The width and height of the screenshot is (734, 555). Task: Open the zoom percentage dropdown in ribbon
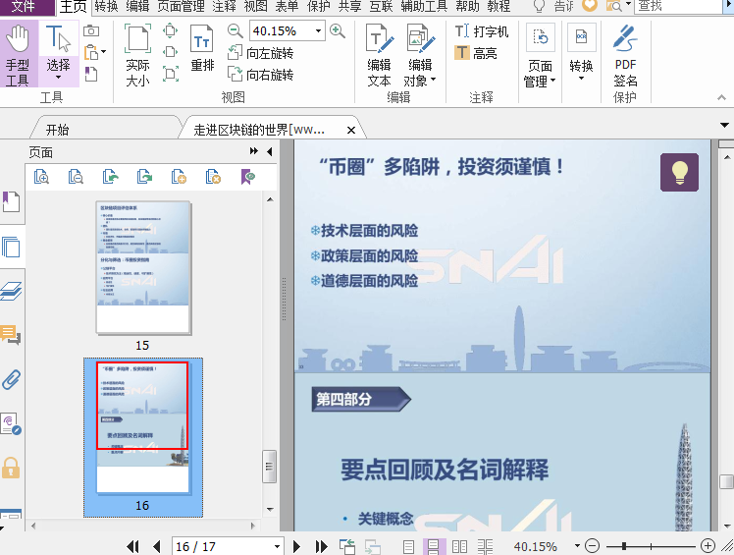click(319, 31)
